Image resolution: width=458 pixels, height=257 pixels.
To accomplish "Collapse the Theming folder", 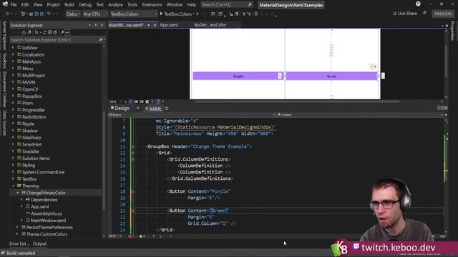I will click(x=13, y=186).
